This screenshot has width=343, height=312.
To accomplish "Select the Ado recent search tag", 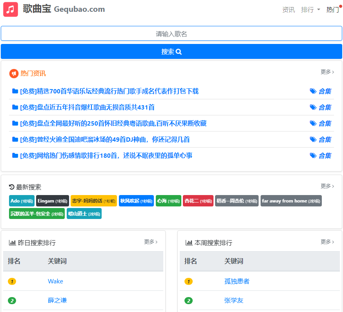I will point(22,201).
